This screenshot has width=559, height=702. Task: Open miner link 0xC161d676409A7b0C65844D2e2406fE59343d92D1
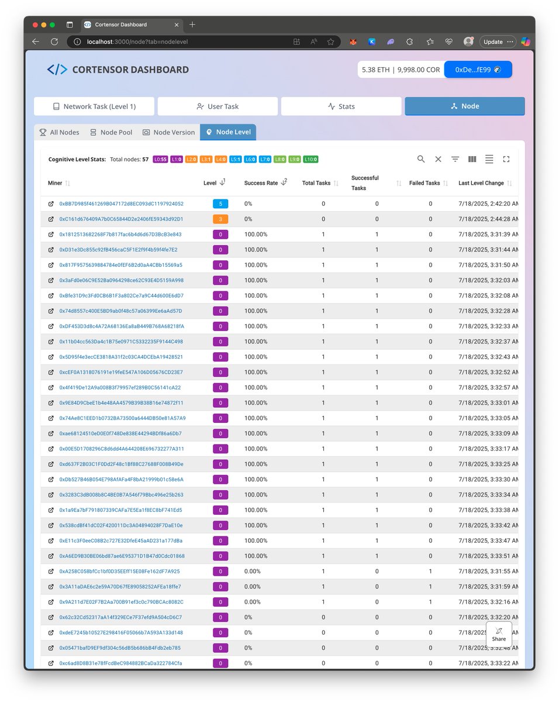[x=121, y=219]
